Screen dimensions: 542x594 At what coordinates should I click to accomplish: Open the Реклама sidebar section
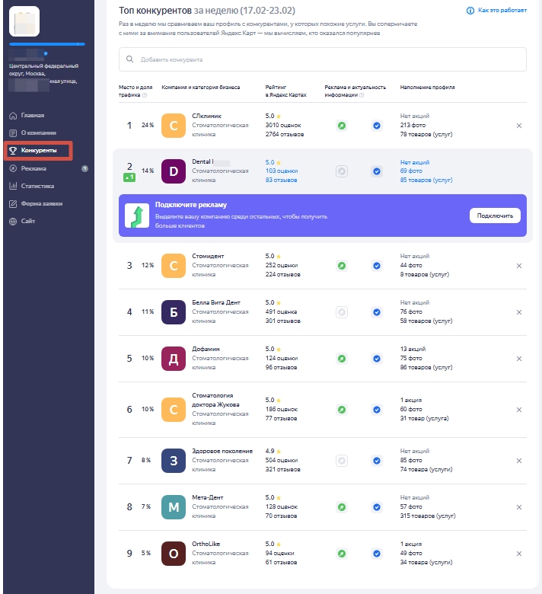(x=27, y=168)
